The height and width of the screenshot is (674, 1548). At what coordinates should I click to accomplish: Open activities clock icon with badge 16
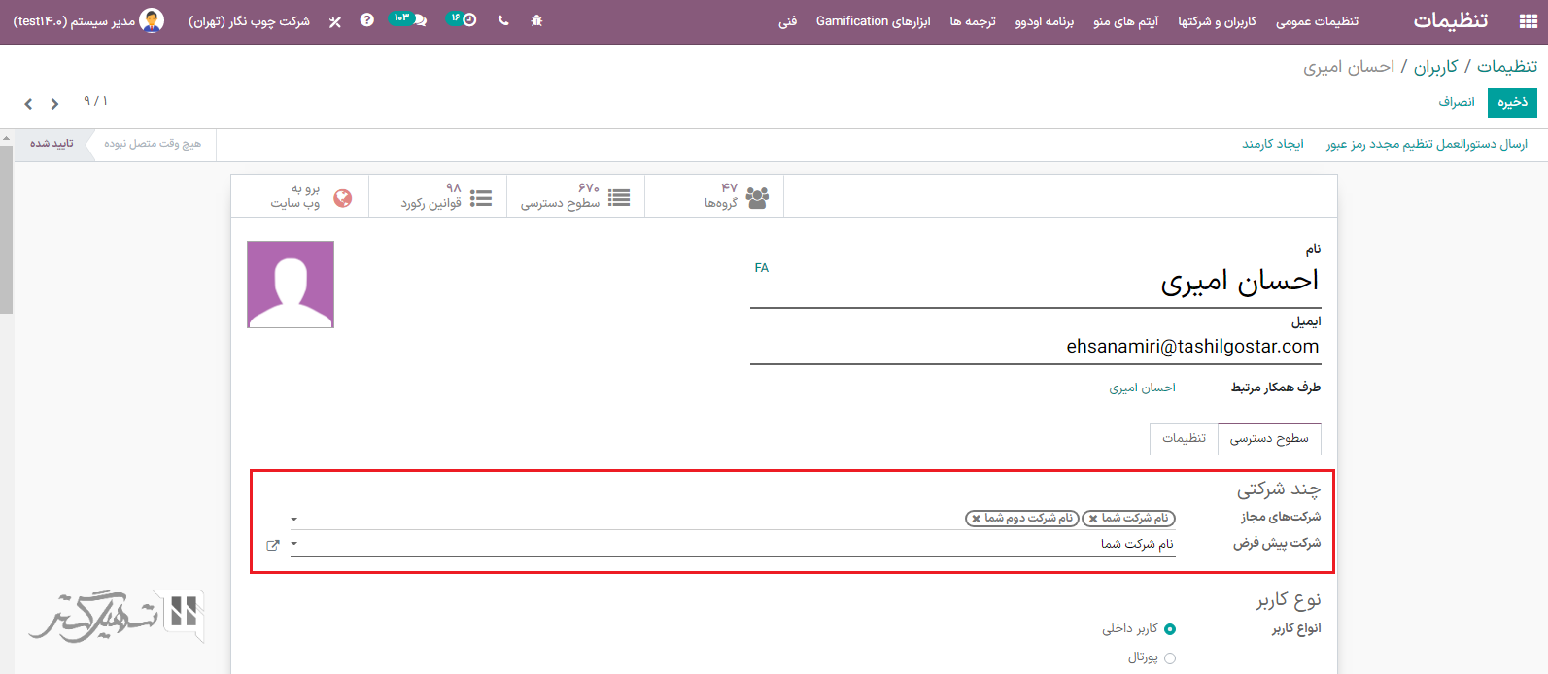pyautogui.click(x=467, y=20)
